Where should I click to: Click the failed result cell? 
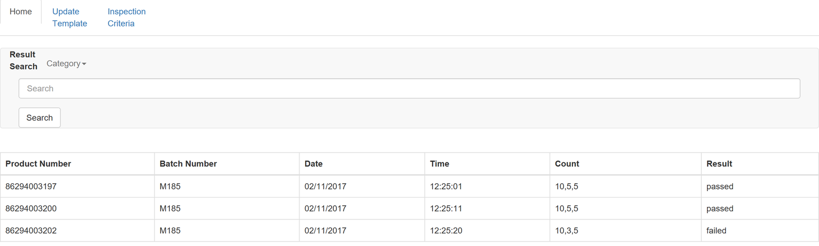click(716, 231)
